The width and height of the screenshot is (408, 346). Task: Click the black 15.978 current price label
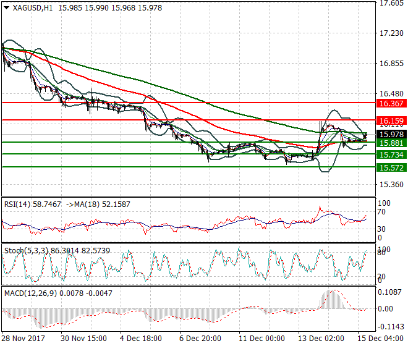click(x=391, y=135)
